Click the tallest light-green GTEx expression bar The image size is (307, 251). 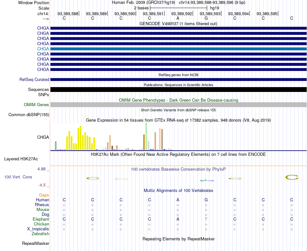[146, 136]
